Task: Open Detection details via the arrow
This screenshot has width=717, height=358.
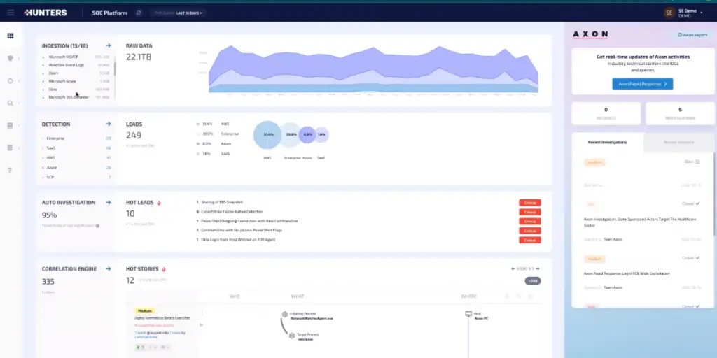Action: [x=109, y=124]
